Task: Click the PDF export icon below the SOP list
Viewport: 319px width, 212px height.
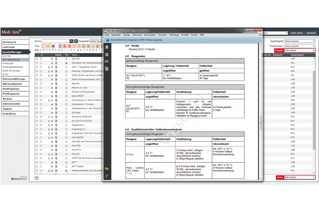Action: point(37,178)
